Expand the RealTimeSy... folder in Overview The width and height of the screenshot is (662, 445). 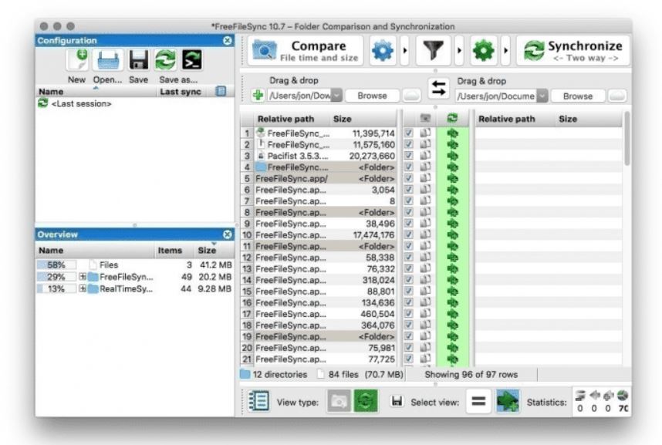coord(83,288)
